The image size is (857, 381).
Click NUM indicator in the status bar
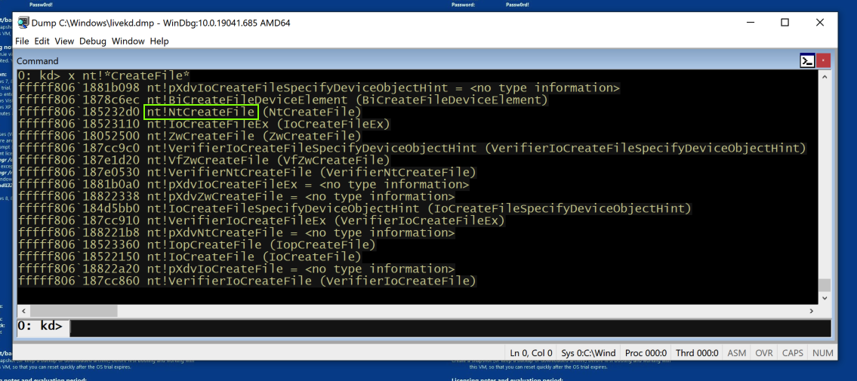pos(822,353)
